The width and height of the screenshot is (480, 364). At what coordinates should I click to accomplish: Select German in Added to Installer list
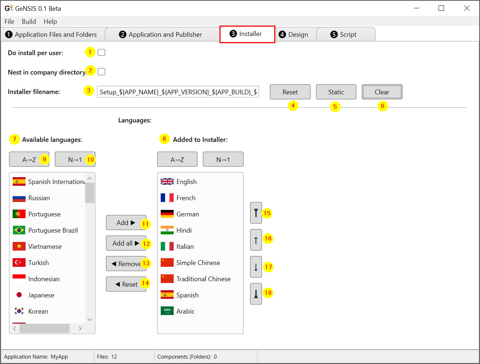200,214
